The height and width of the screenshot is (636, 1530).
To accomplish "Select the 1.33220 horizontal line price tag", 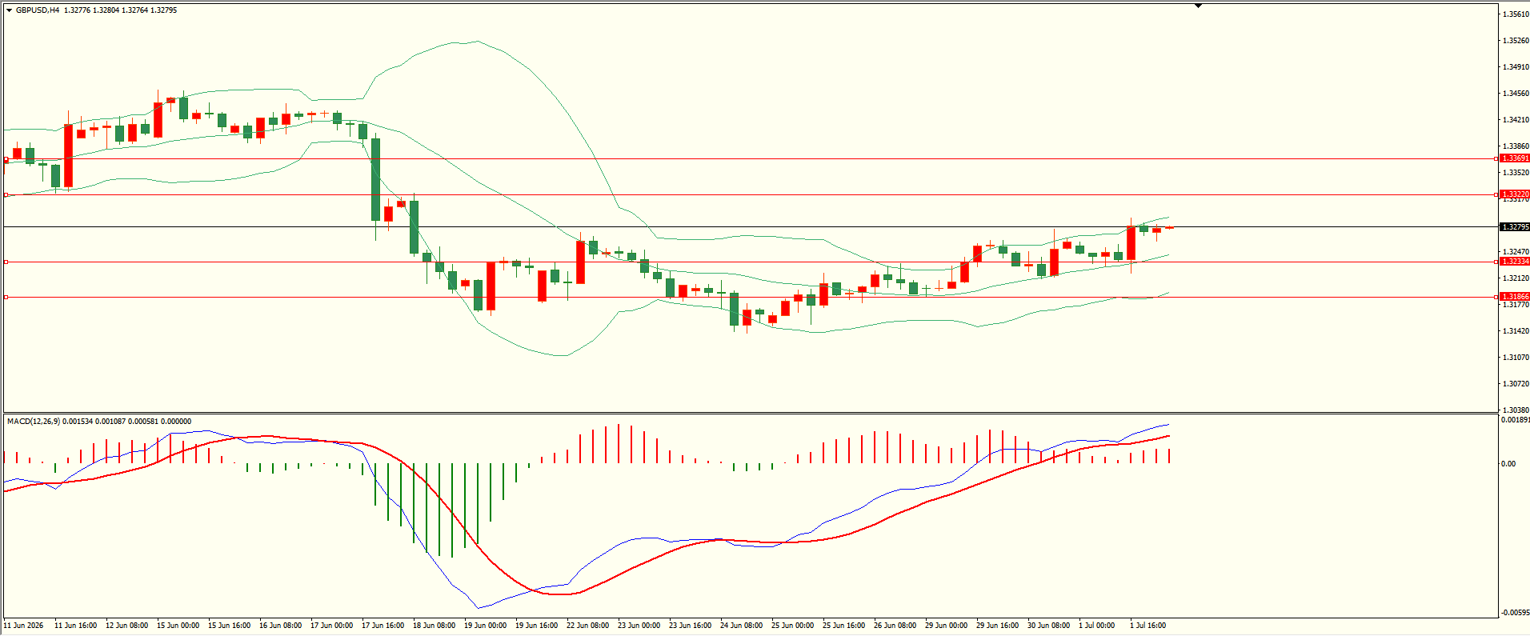I will [x=1515, y=194].
